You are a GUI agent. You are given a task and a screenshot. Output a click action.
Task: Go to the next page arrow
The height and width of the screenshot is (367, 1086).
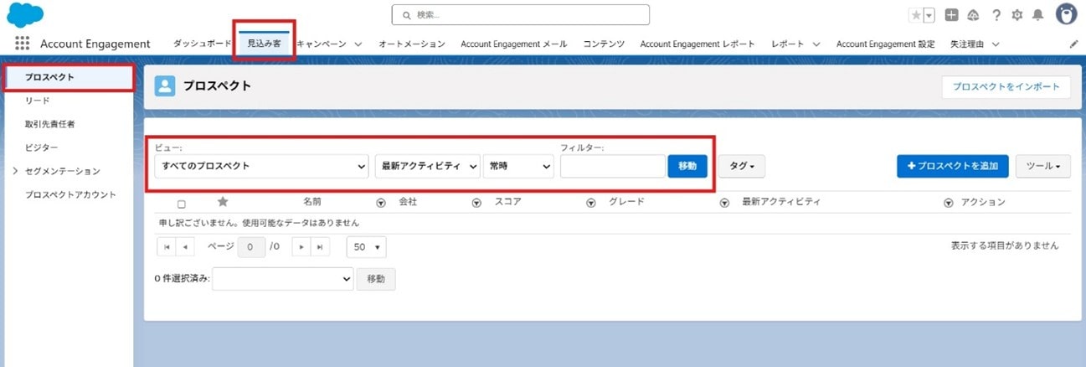[301, 247]
